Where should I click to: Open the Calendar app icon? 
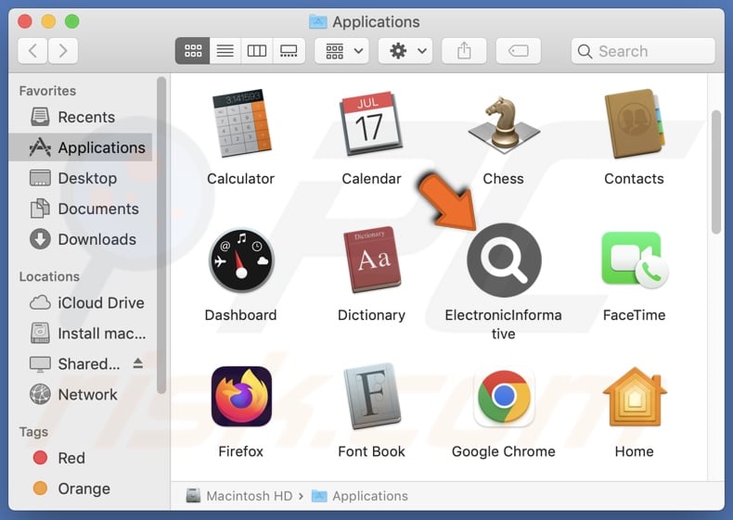click(x=371, y=124)
